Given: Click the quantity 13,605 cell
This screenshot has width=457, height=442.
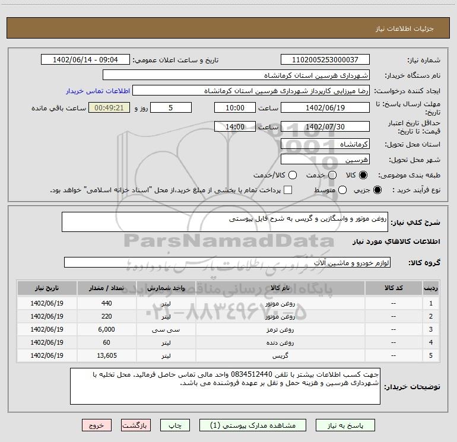Looking at the screenshot, I should (x=107, y=356).
